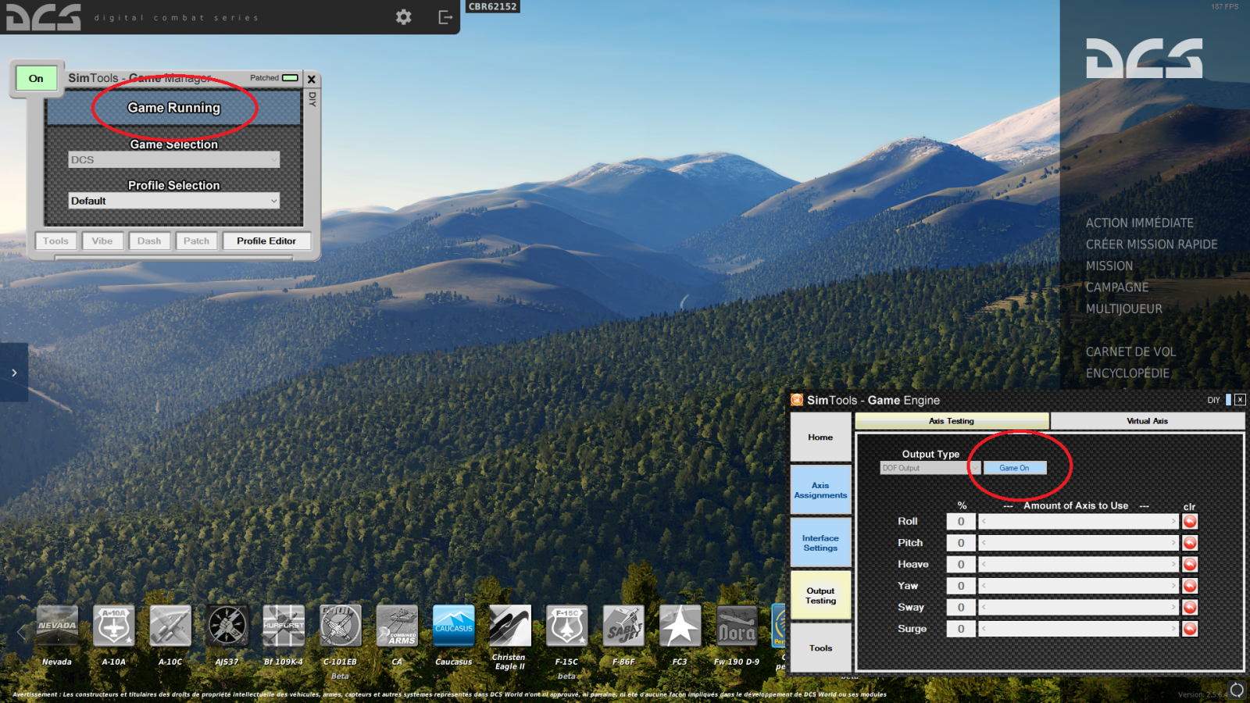Switch to the Virtual Axis tab

click(1147, 421)
